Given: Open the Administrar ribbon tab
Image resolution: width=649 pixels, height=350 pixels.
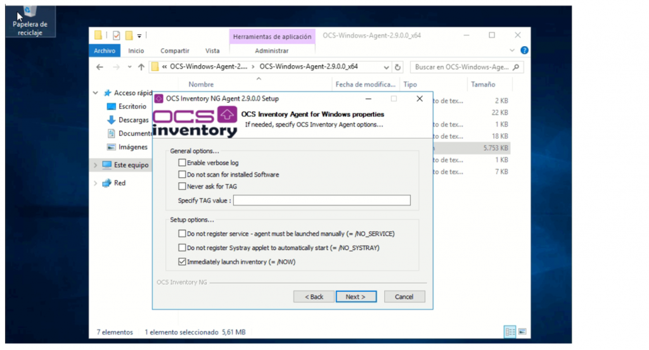Looking at the screenshot, I should [x=271, y=51].
